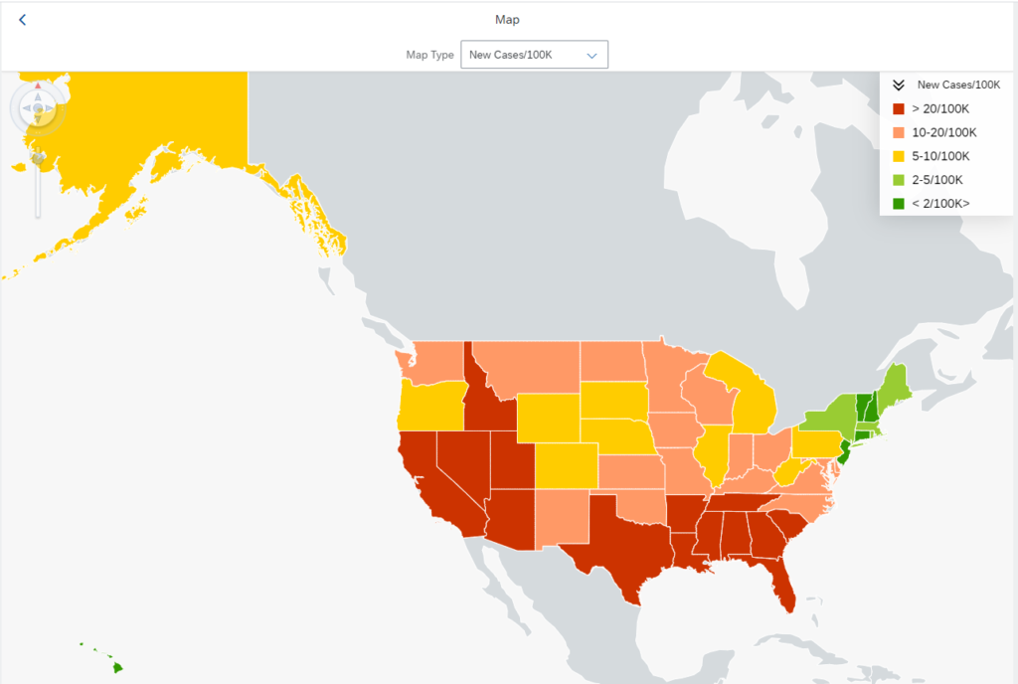
Task: Click the red north indicator on the compass
Action: 38,86
